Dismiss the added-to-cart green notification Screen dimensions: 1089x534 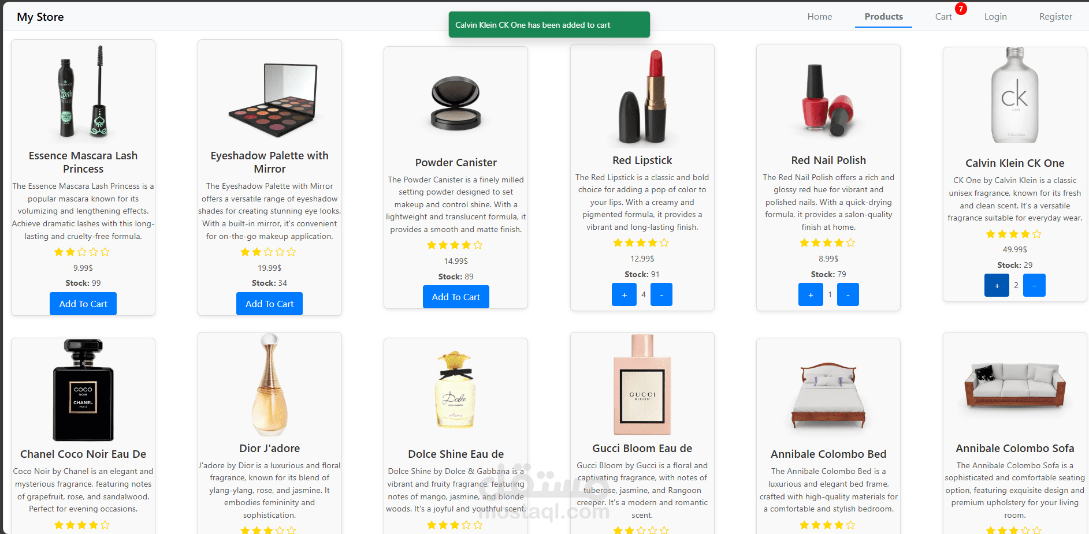[x=549, y=25]
